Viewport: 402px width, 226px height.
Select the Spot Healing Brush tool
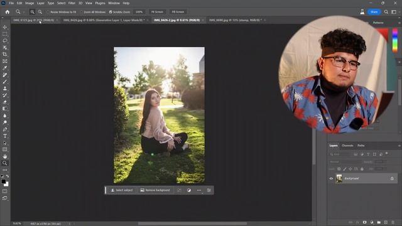coord(4,75)
